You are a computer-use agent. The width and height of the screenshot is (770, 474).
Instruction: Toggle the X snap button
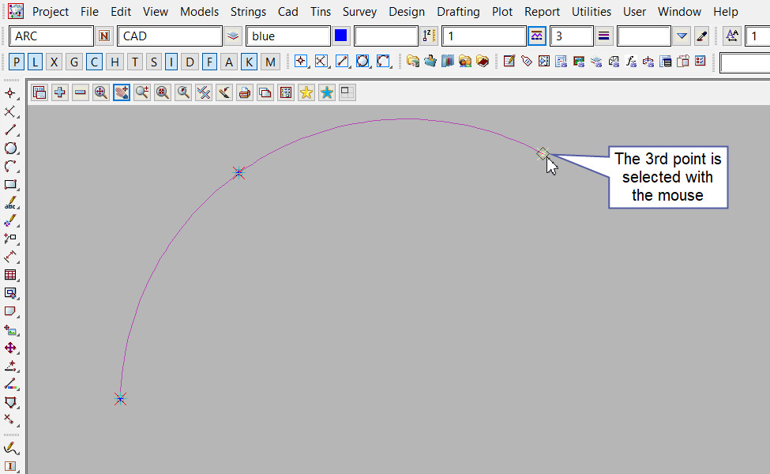[54, 62]
